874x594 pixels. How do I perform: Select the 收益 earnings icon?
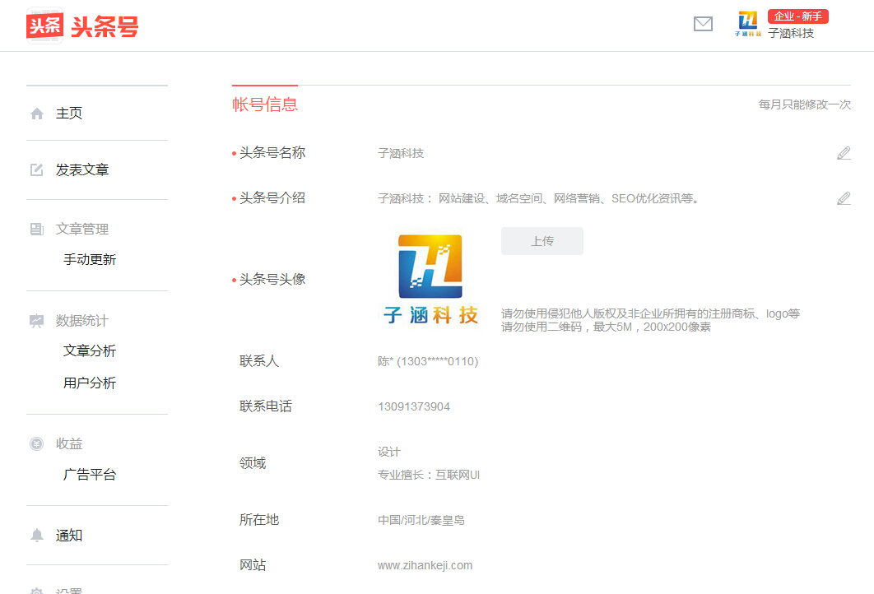tap(36, 443)
